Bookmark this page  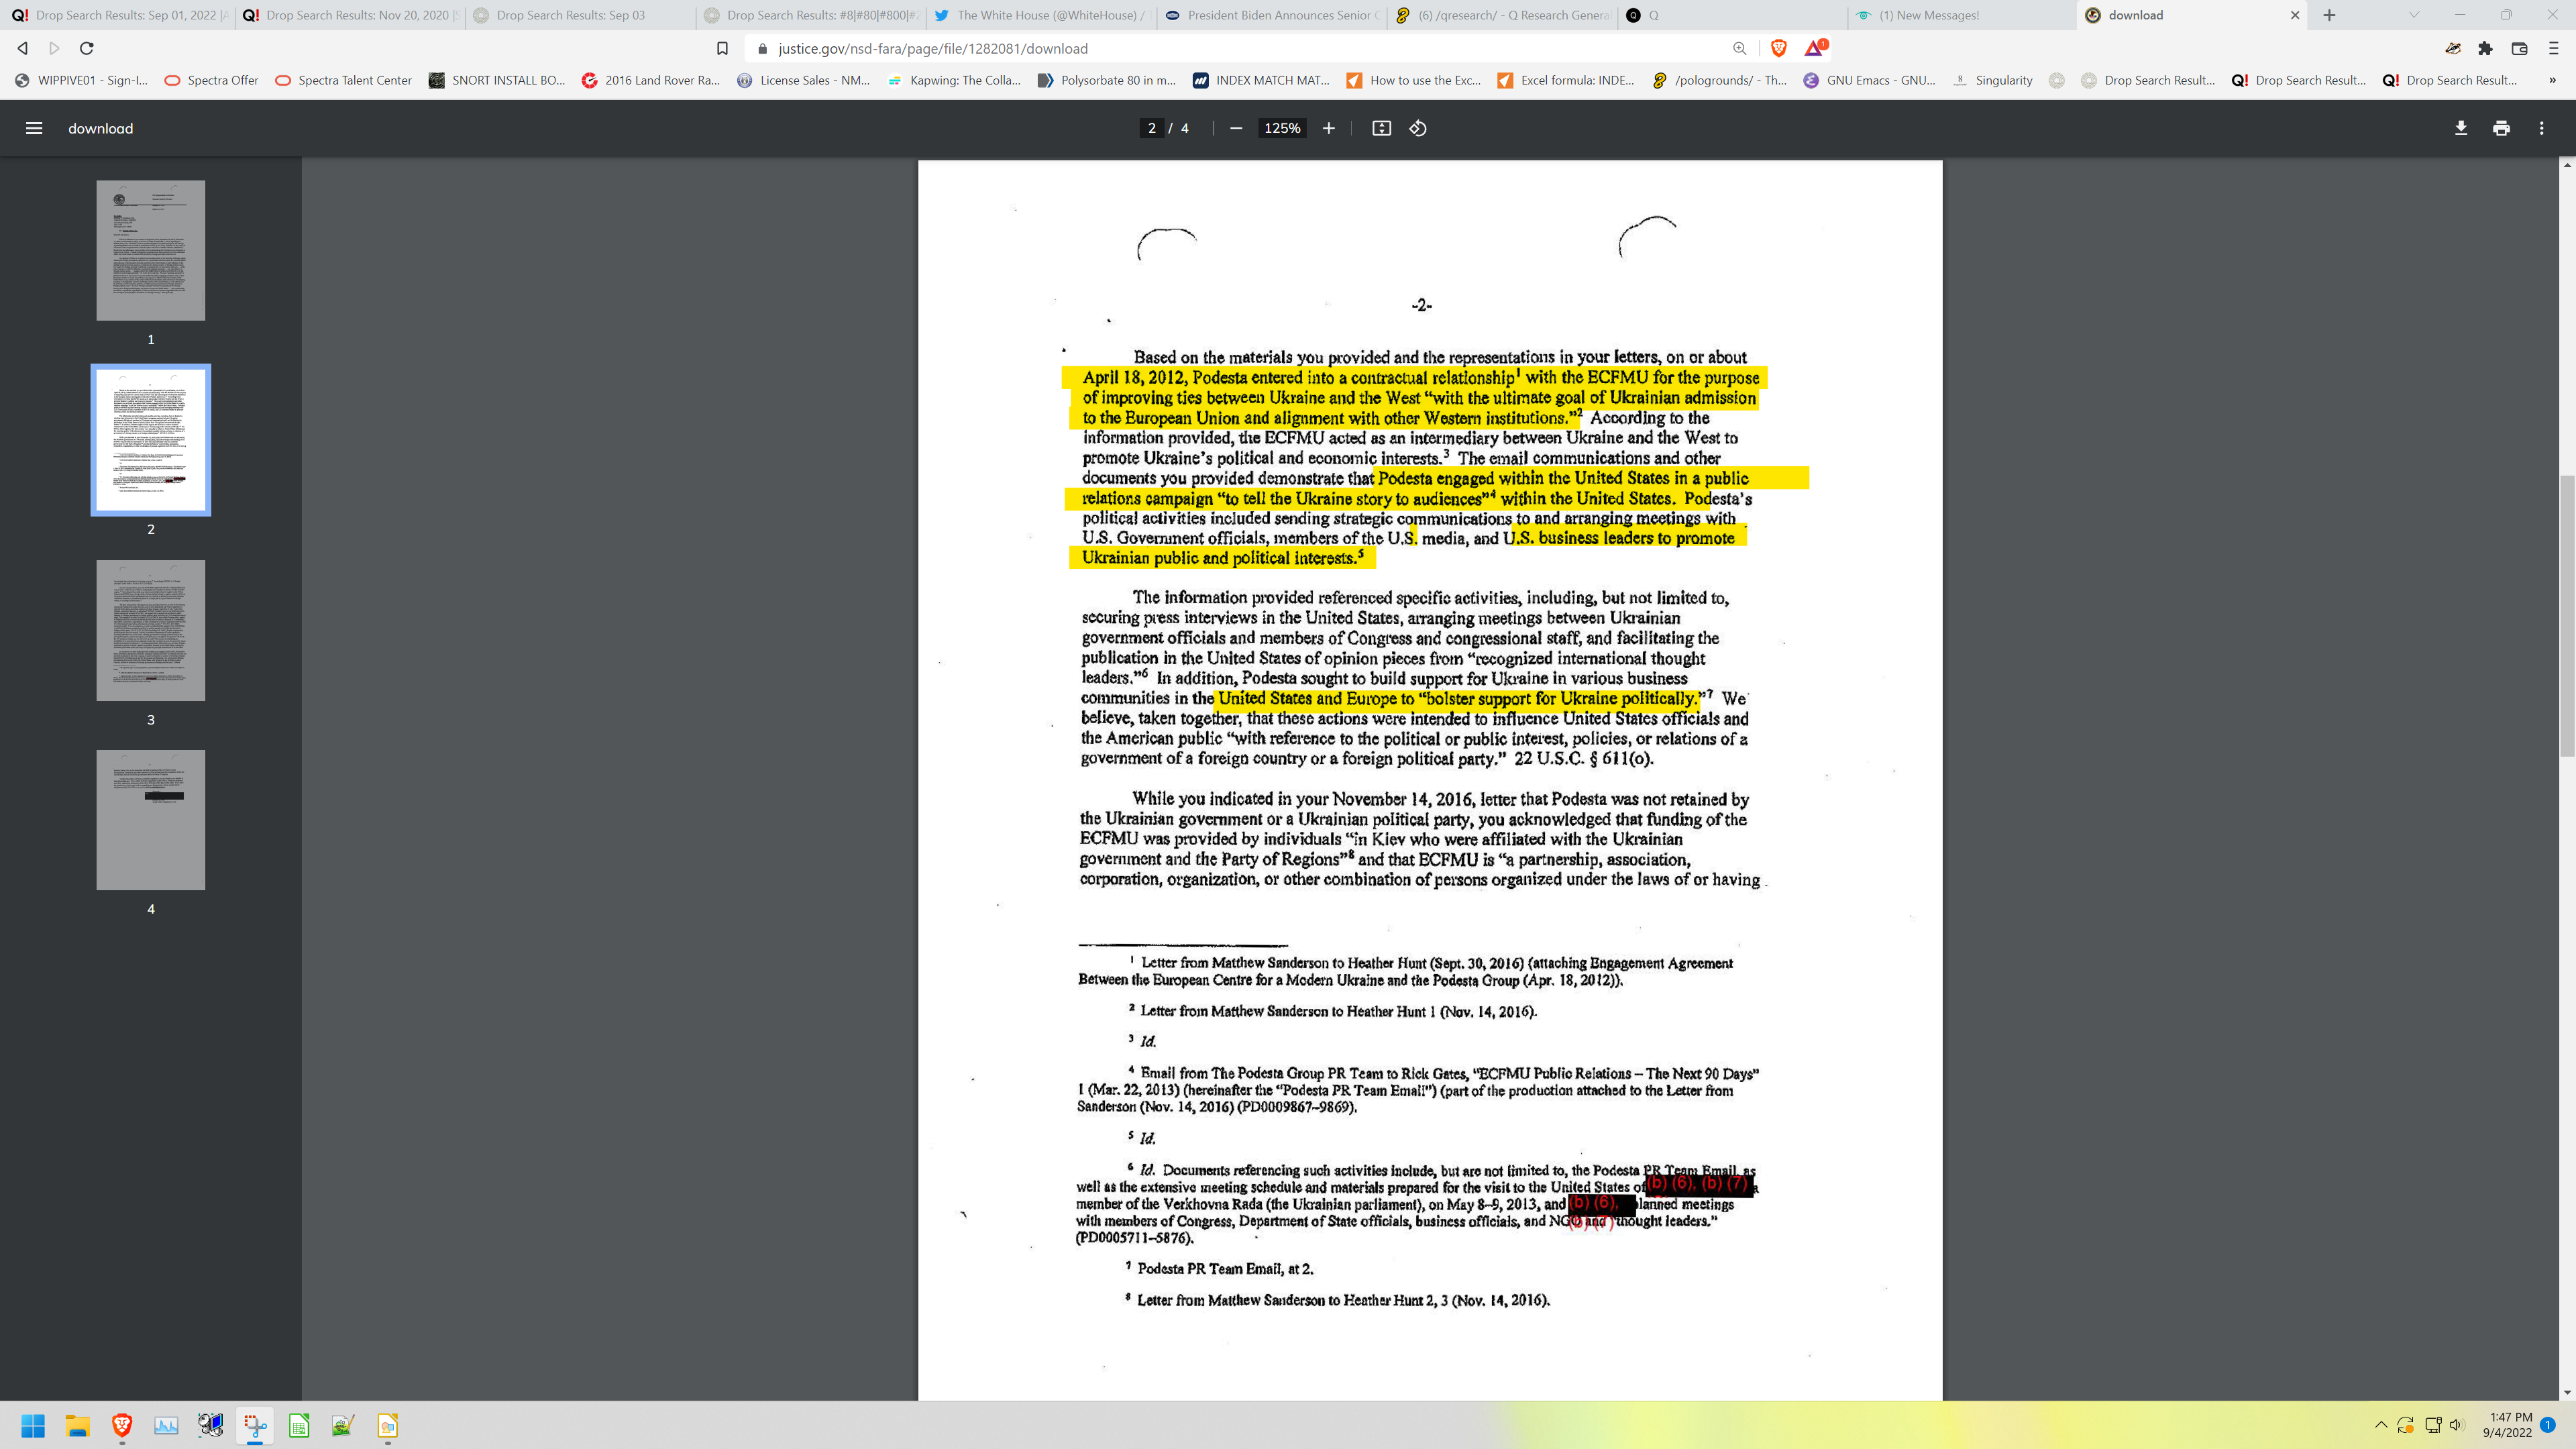click(x=722, y=48)
